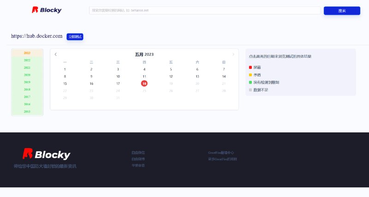369x197 pixels.
Task: Select date 8 on the May calendar
Action: (x=65, y=77)
